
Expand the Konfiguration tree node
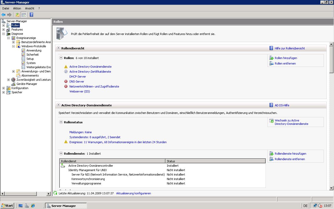pos(3,88)
